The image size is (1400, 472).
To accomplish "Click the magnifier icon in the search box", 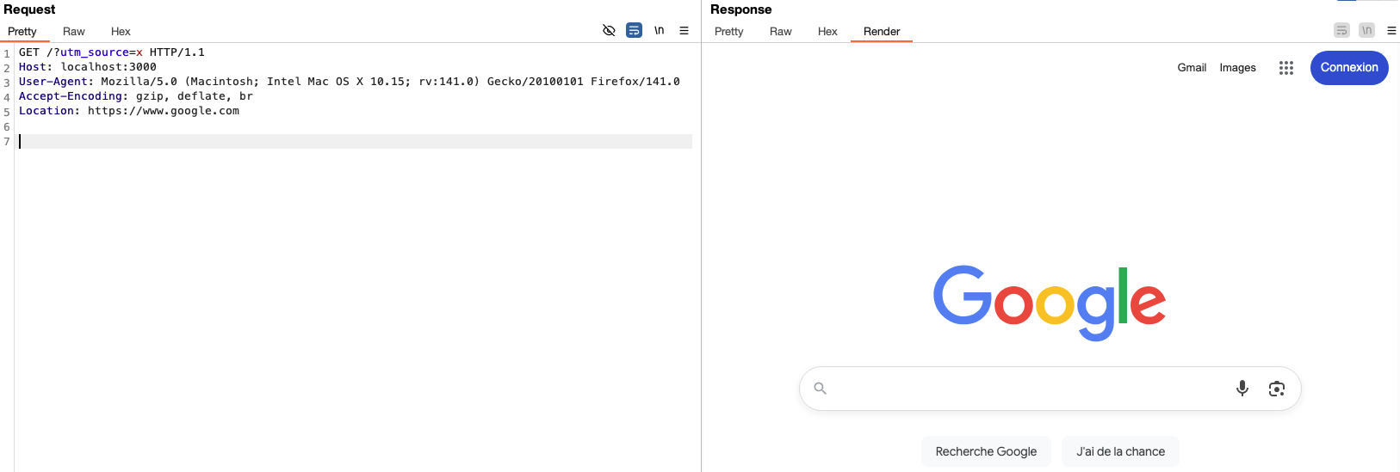I will click(820, 389).
